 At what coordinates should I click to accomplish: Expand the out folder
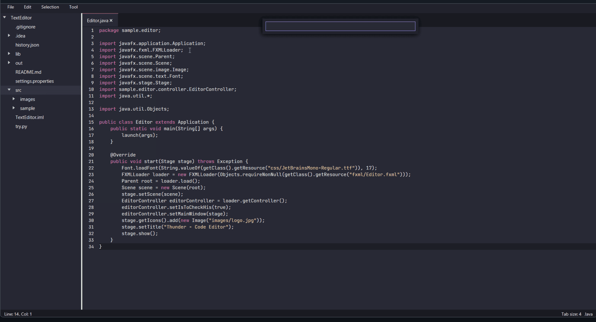[9, 63]
